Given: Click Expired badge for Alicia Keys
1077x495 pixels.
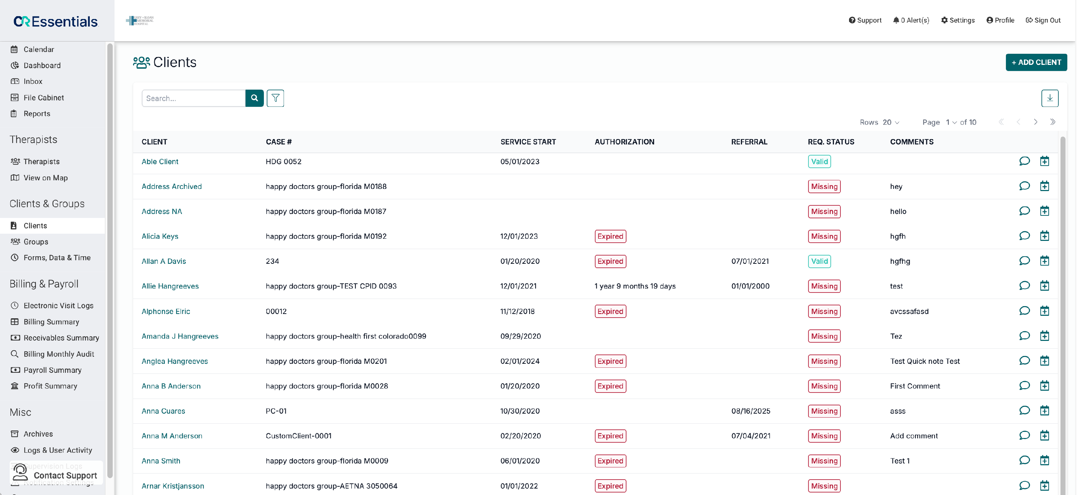Looking at the screenshot, I should click(x=610, y=236).
